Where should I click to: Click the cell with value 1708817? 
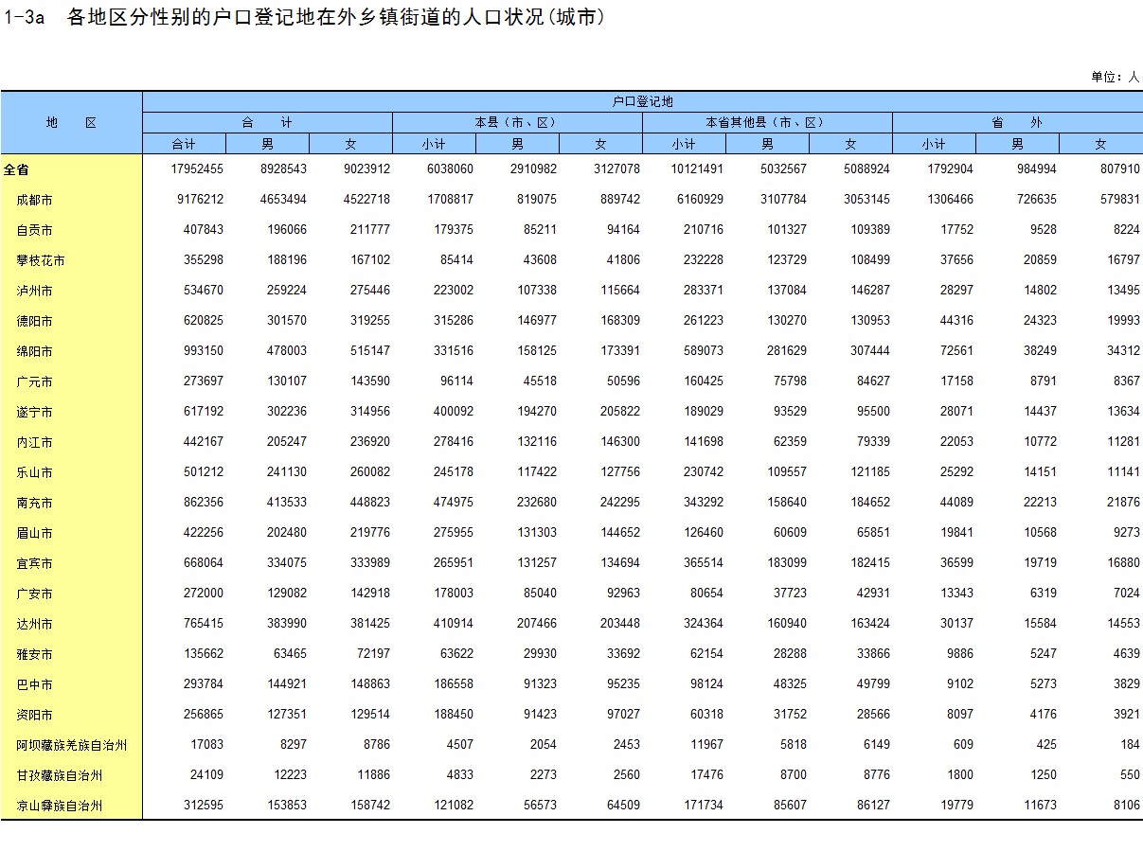pos(450,200)
